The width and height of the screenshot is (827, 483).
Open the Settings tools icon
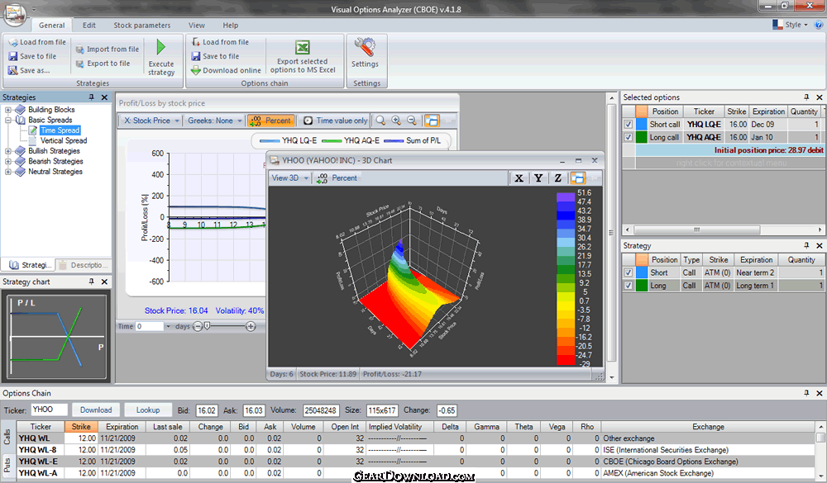point(365,47)
